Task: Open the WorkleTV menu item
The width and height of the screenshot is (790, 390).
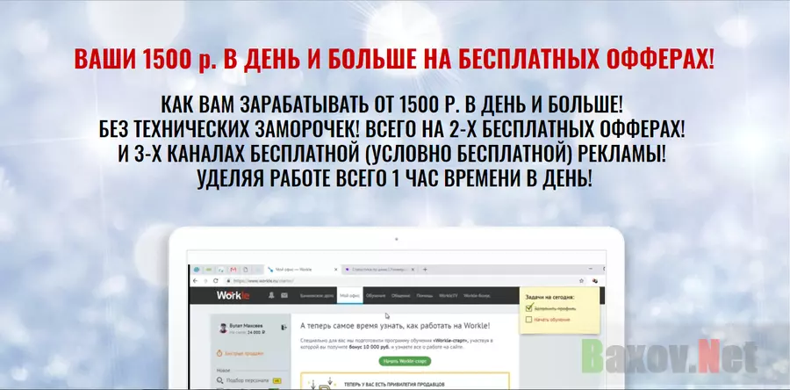Action: pyautogui.click(x=448, y=296)
